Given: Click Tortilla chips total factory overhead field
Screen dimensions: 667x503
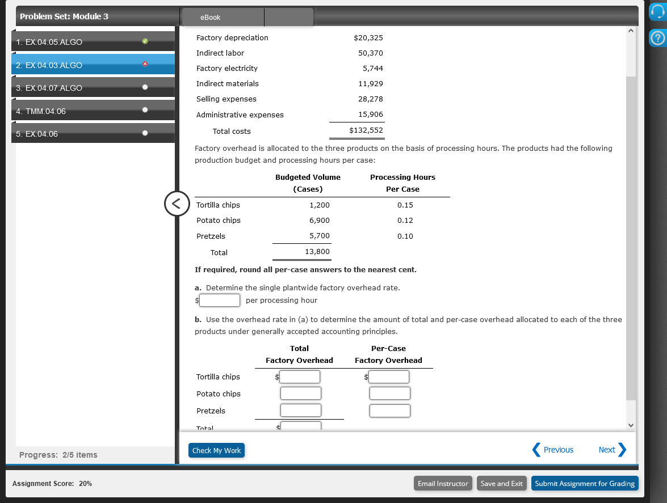Looking at the screenshot, I should (300, 377).
